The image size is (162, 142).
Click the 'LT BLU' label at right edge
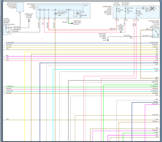[x=156, y=69]
